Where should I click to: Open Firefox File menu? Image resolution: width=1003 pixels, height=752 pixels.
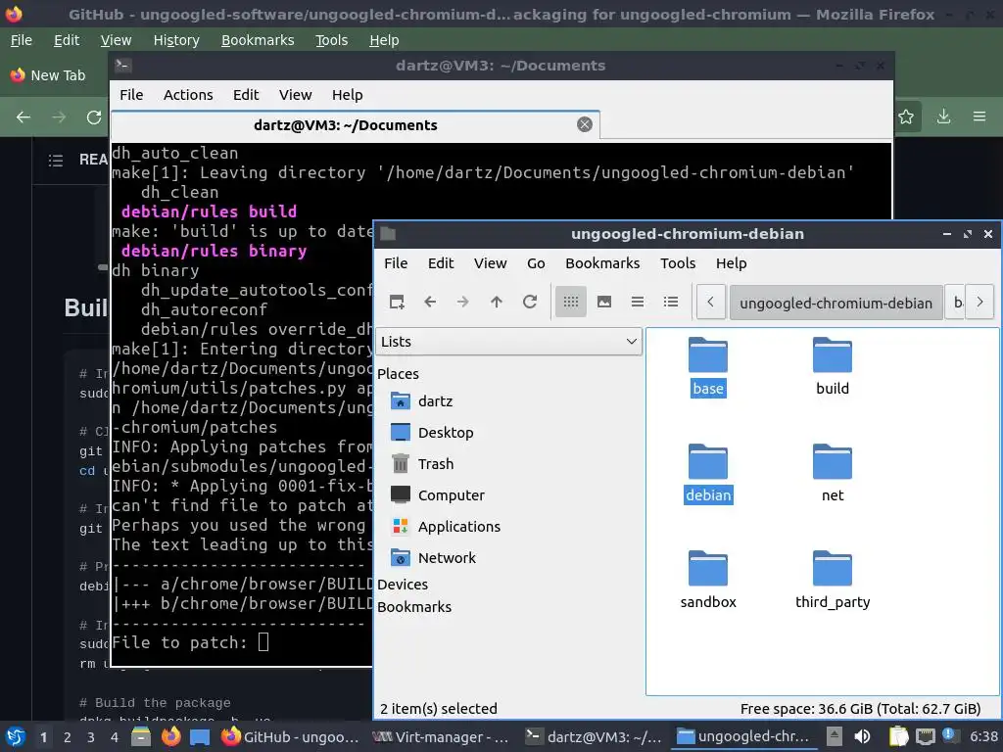[x=22, y=40]
